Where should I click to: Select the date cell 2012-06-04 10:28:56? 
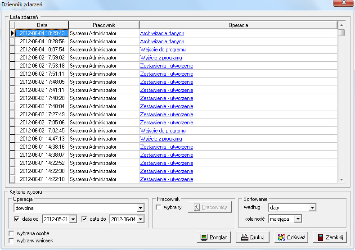click(42, 41)
